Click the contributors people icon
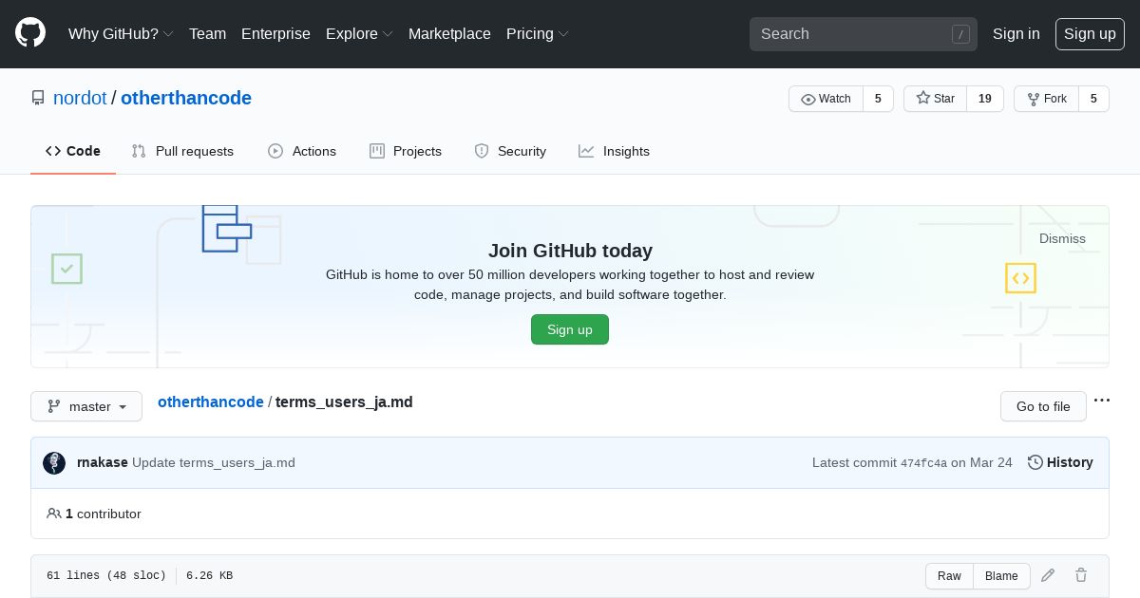Screen dimensions: 1140x598 coord(54,514)
